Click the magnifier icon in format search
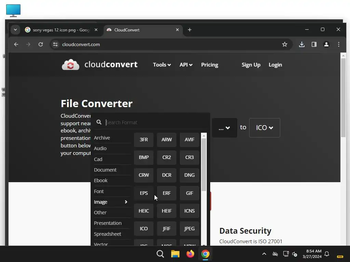The image size is (350, 262). pyautogui.click(x=99, y=122)
